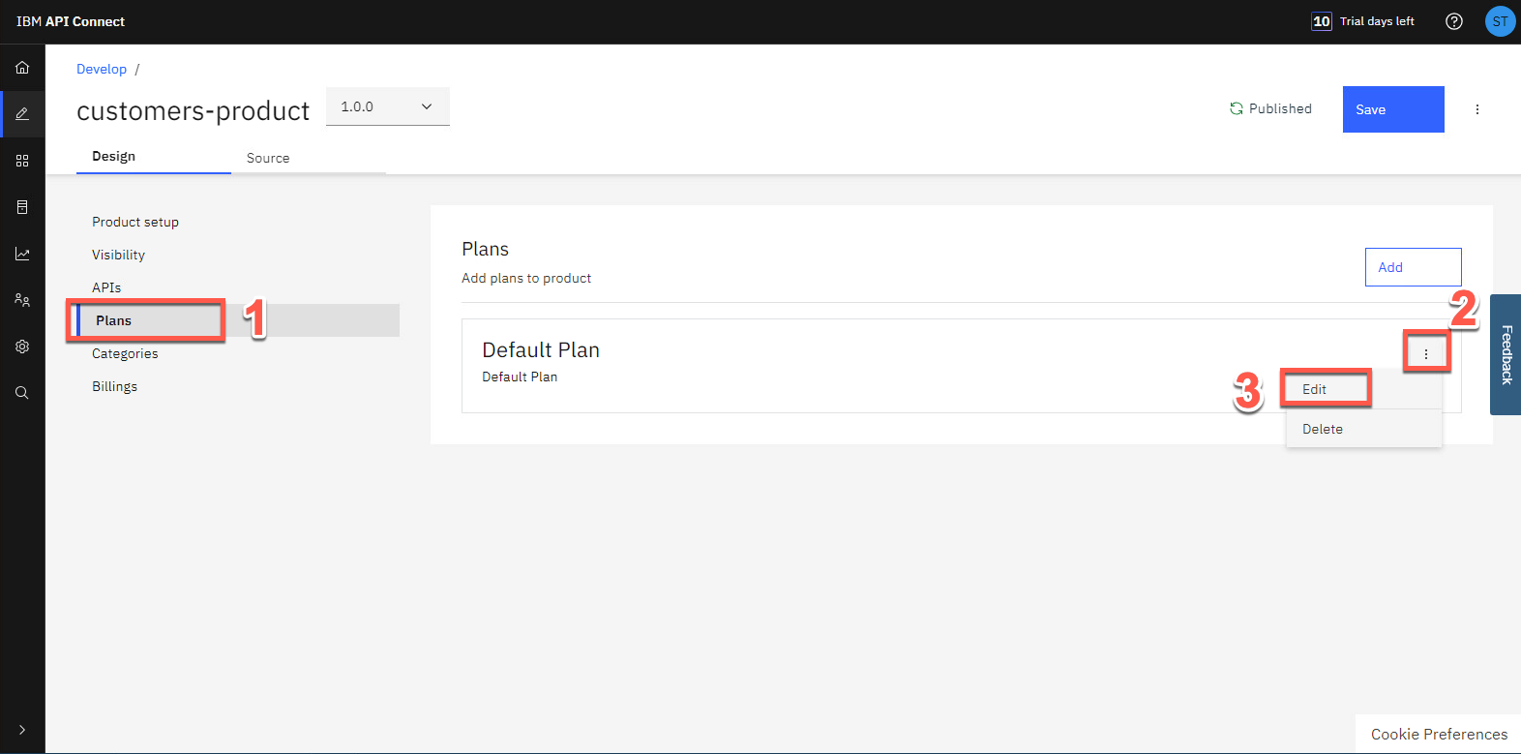
Task: Select Categories in the product navigation
Action: [125, 353]
